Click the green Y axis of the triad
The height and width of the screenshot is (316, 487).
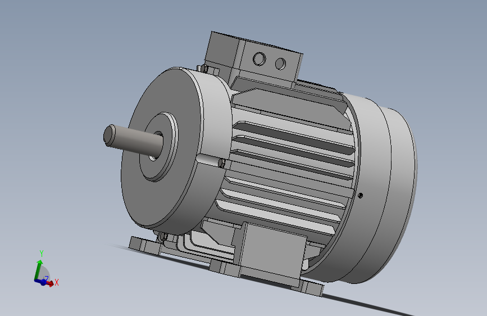click(x=38, y=270)
